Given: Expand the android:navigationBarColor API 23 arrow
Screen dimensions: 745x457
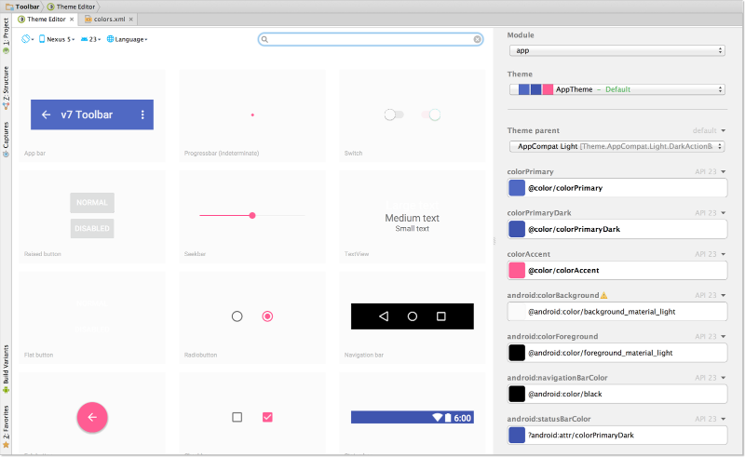Looking at the screenshot, I should click(x=724, y=378).
